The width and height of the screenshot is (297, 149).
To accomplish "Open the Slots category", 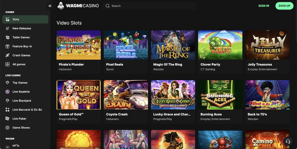I will pyautogui.click(x=25, y=19).
